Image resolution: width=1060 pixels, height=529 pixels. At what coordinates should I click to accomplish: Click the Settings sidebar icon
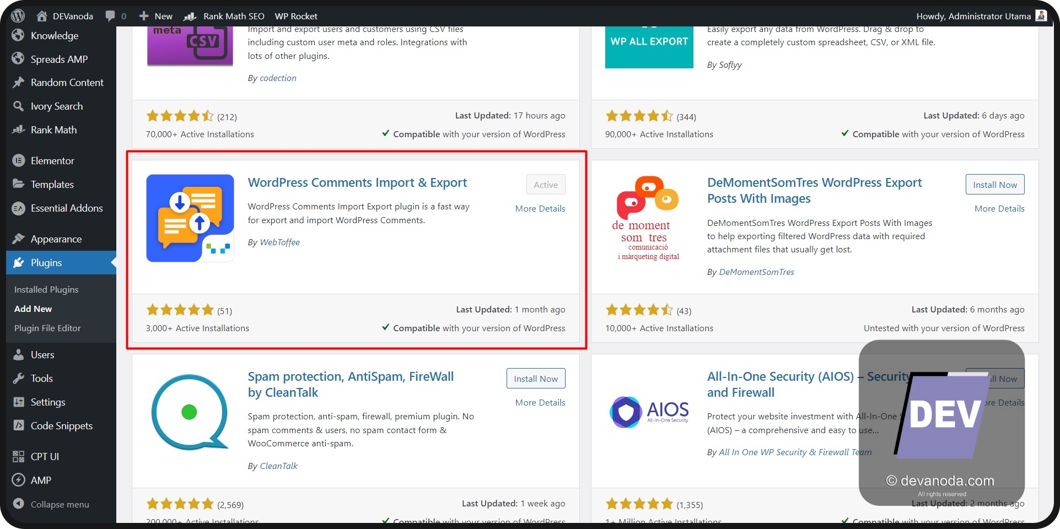pos(18,402)
